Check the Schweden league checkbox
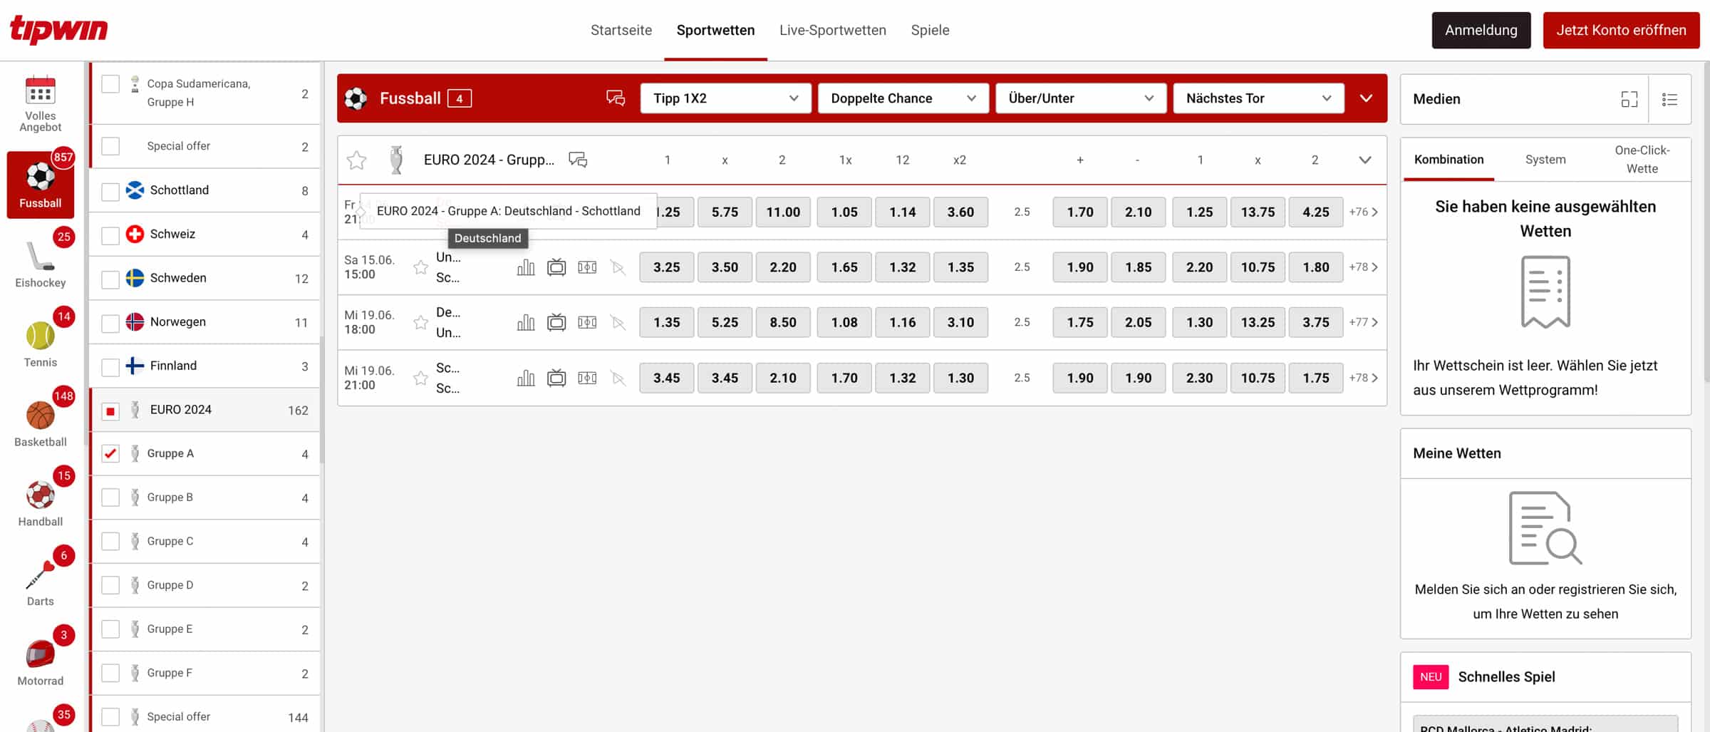Viewport: 1710px width, 732px height. (110, 279)
